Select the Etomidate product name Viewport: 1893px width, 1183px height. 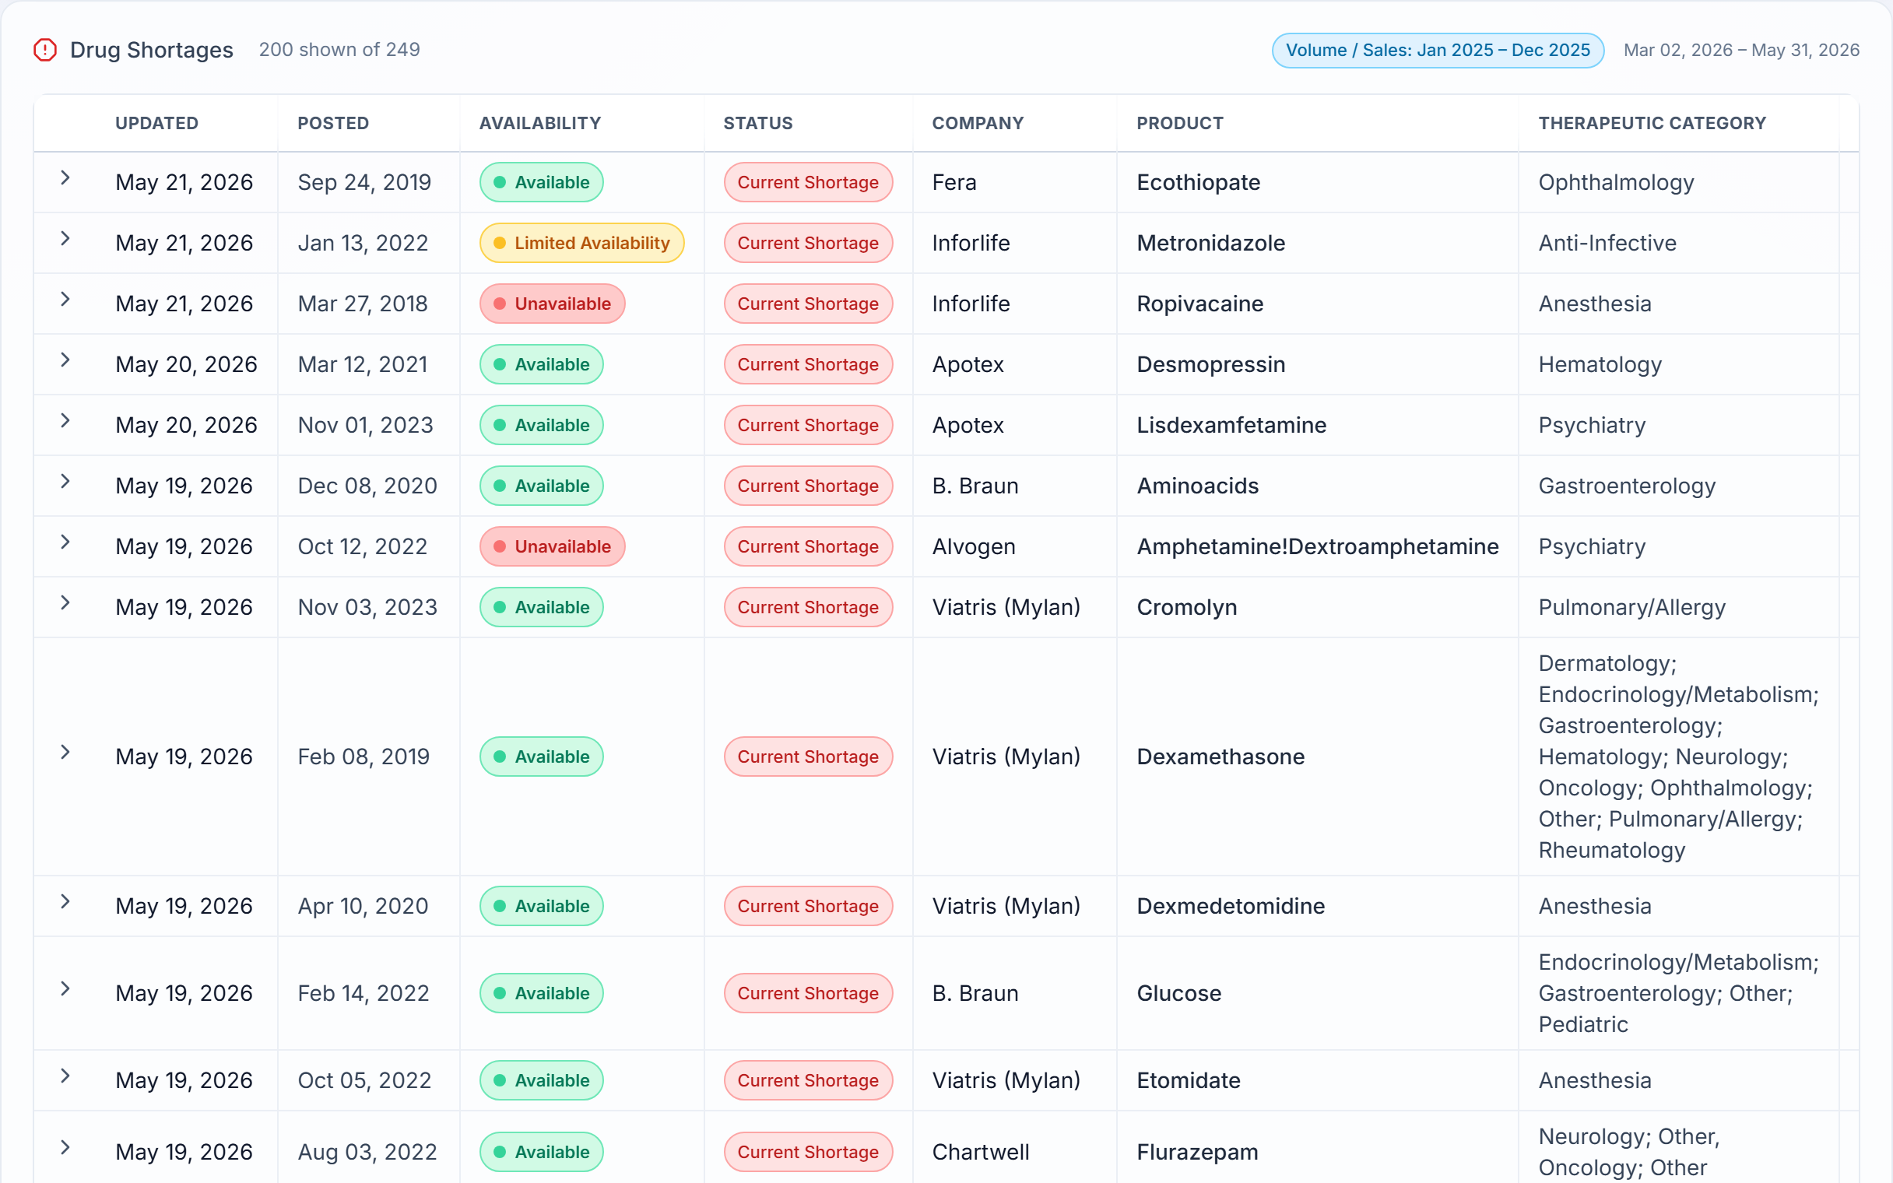(1189, 1080)
